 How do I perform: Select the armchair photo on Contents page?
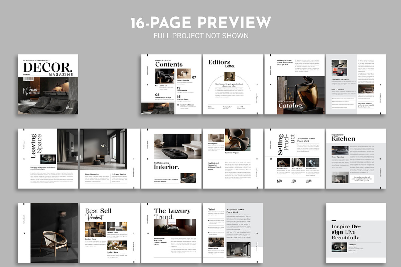tap(164, 76)
